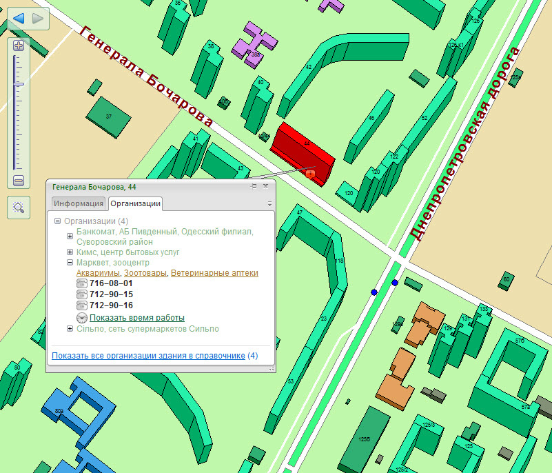Pin the Генерала Бочарова, 44 popup

point(254,186)
